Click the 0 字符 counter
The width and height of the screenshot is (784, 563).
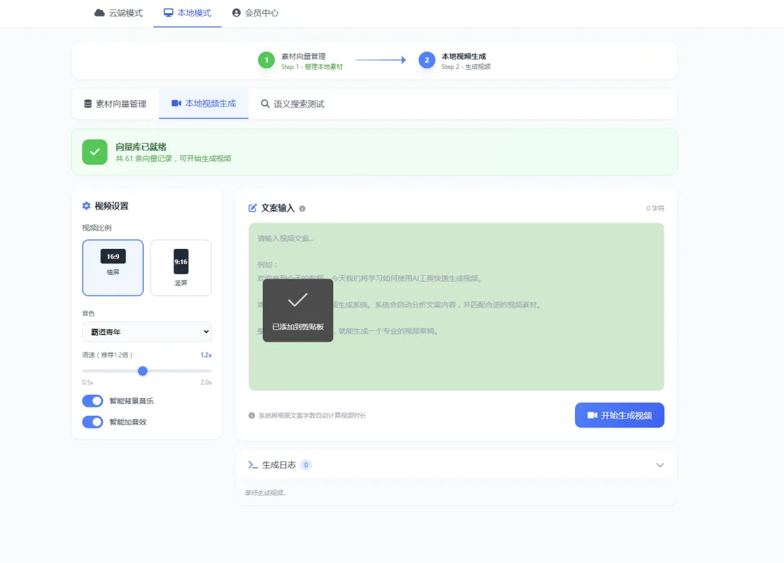coord(655,208)
